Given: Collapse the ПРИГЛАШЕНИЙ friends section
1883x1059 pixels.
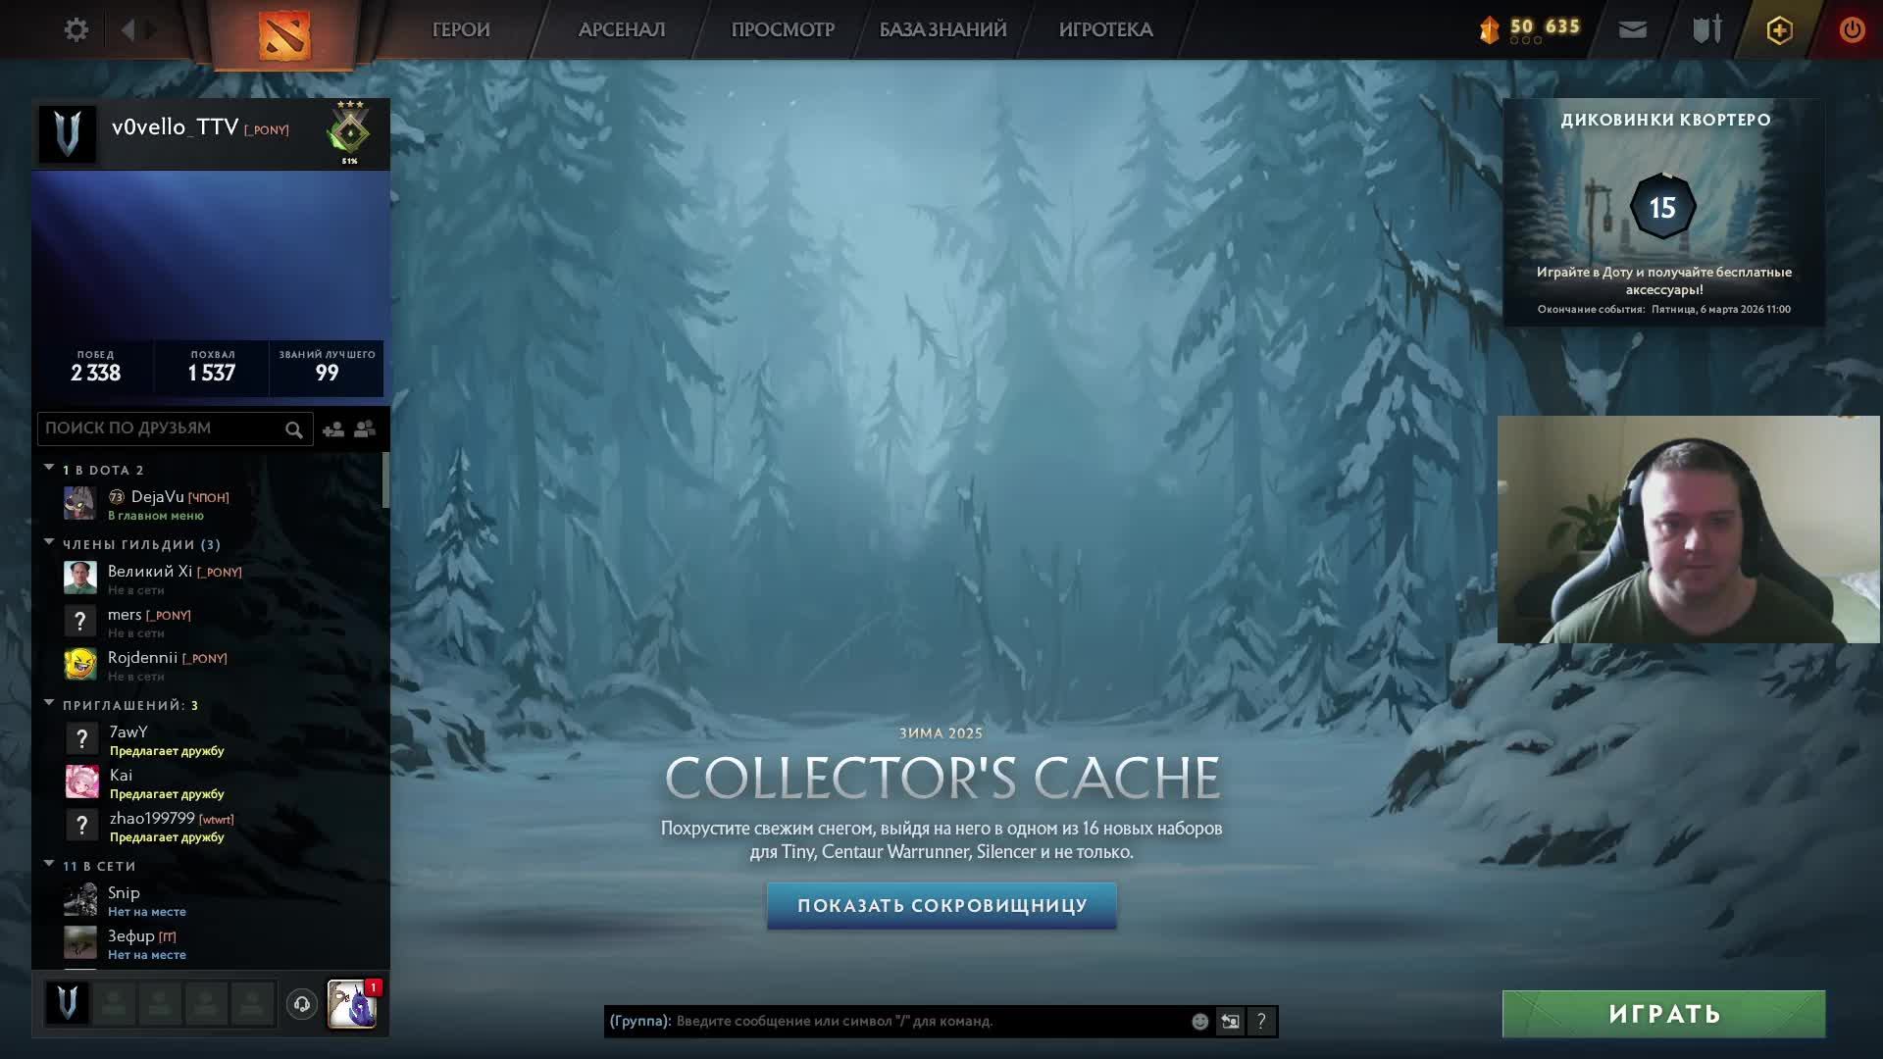Looking at the screenshot, I should coord(48,703).
